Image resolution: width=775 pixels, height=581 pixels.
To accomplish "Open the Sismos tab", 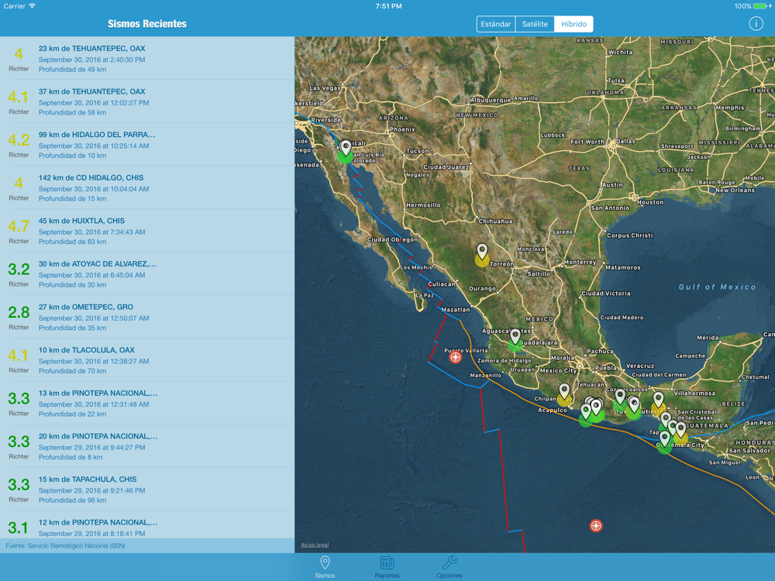I will coord(325,567).
